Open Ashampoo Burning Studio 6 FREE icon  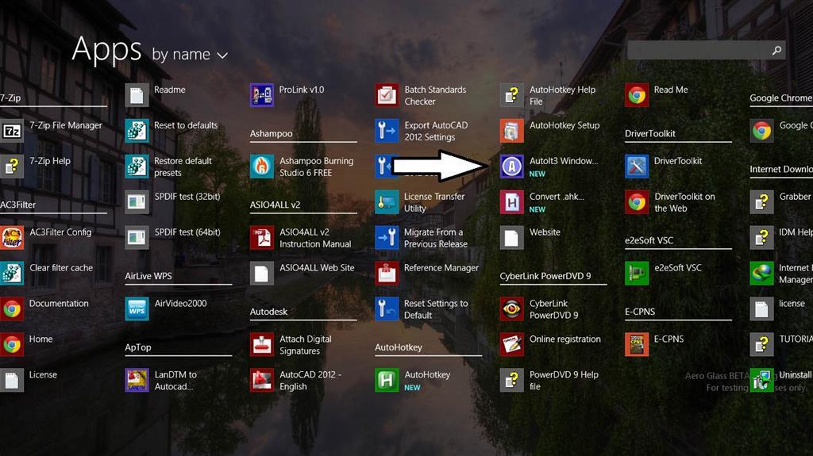pos(262,167)
